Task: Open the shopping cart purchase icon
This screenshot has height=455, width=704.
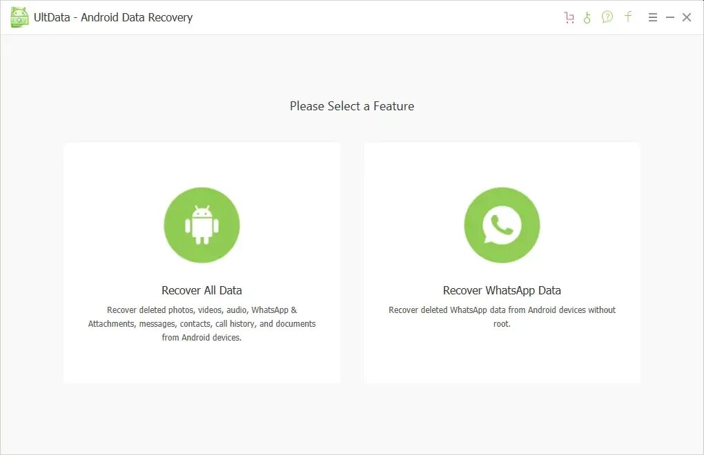Action: 569,17
